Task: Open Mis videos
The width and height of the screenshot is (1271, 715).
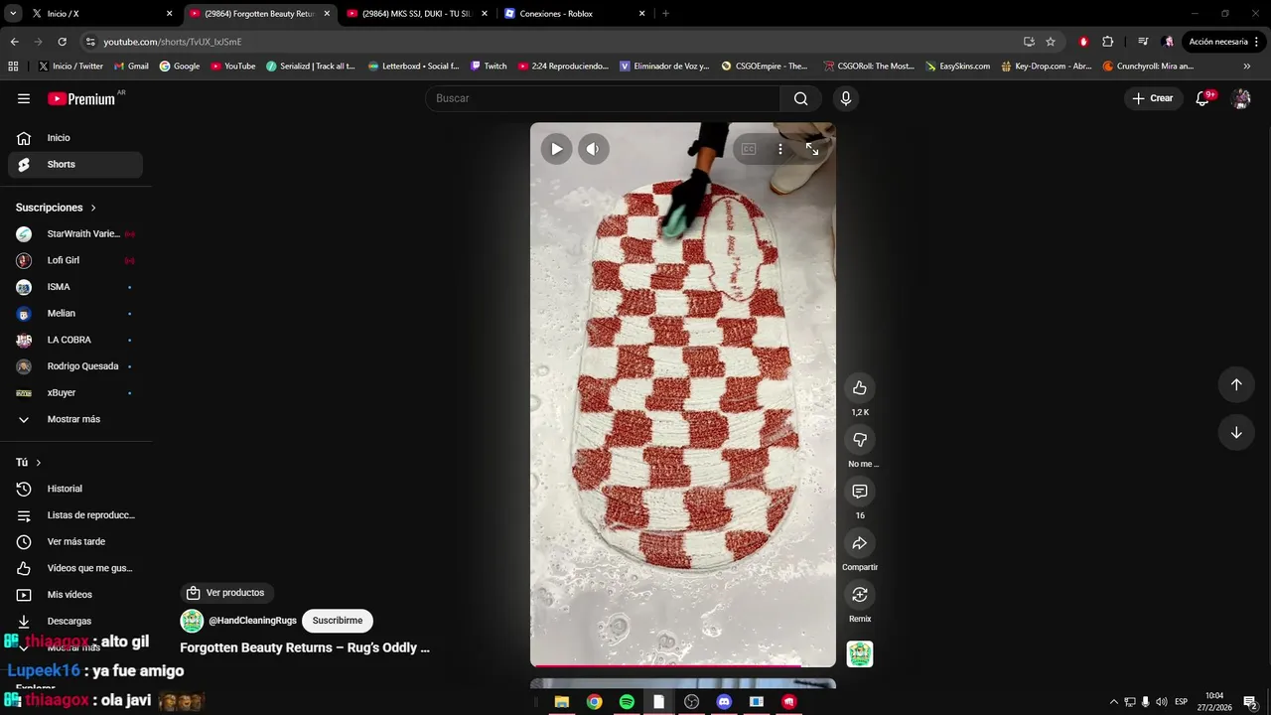Action: click(x=75, y=595)
